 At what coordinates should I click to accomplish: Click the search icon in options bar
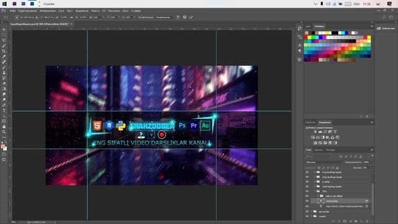pyautogui.click(x=384, y=17)
